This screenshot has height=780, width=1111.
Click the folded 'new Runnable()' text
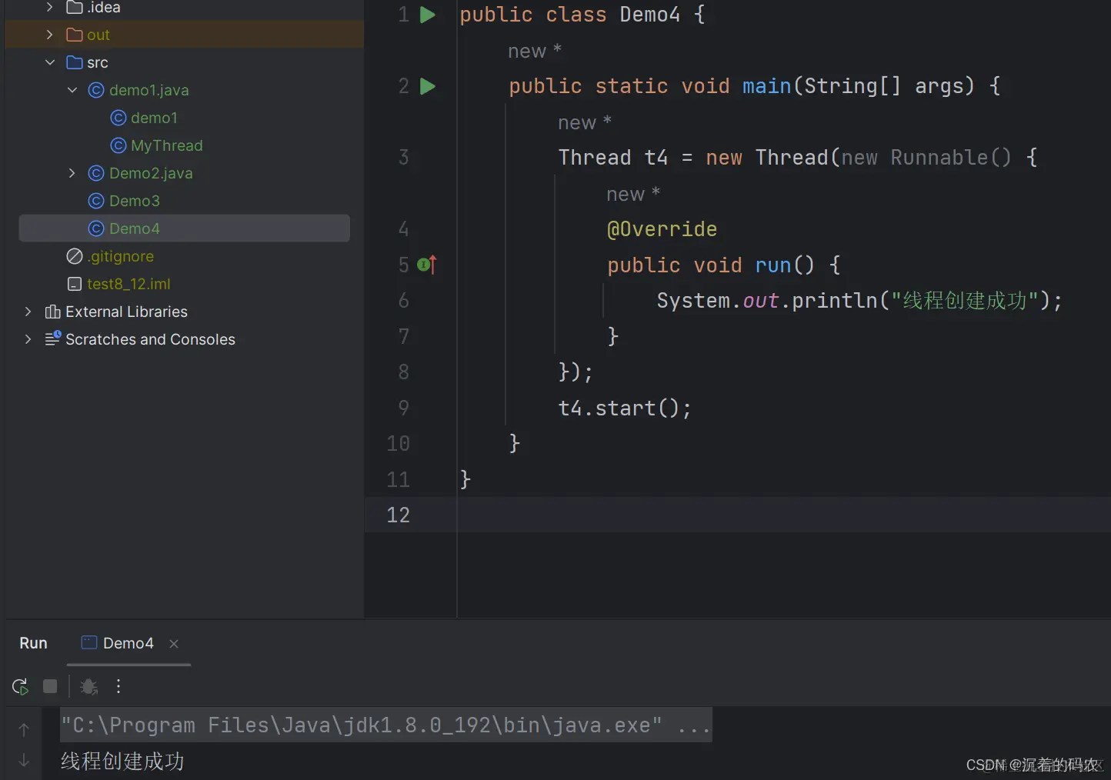[926, 158]
